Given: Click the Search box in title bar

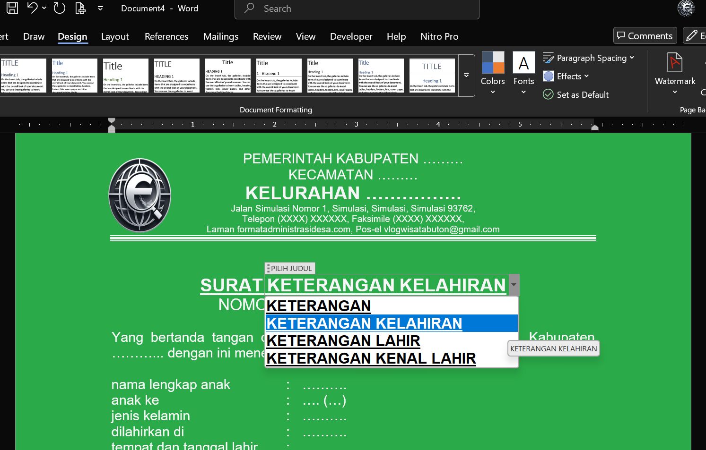Looking at the screenshot, I should click(x=357, y=8).
